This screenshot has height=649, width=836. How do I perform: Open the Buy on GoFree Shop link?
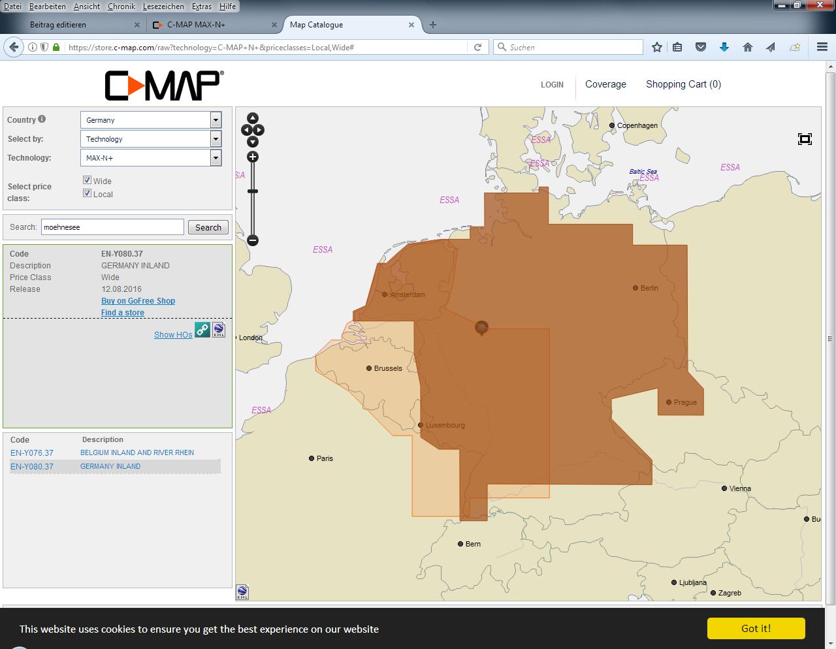(138, 301)
